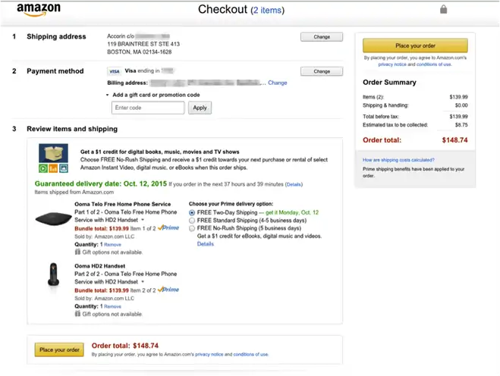Click the promotion code Enter code field
Viewport: 500px width, 376px height.
[148, 108]
